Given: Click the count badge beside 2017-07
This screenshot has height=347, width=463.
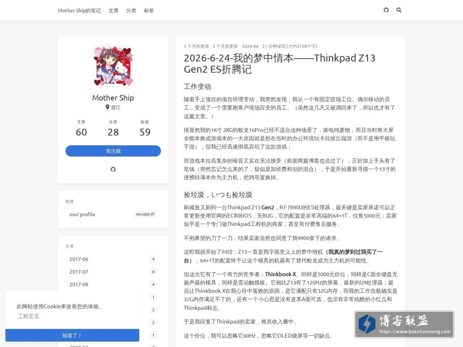Looking at the screenshot, I should 153,272.
